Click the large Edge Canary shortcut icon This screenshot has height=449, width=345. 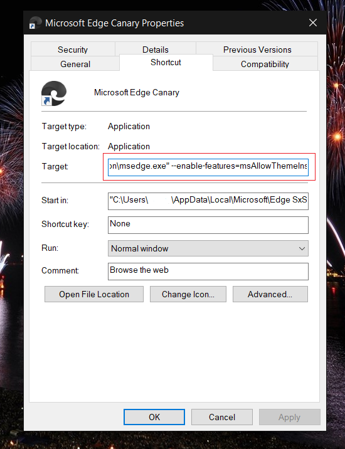tap(54, 93)
